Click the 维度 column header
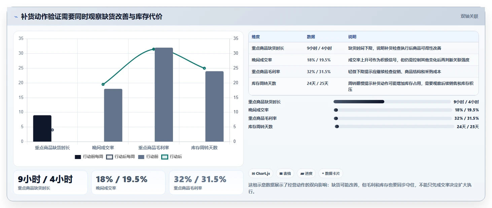This screenshot has height=208, width=492. (256, 37)
